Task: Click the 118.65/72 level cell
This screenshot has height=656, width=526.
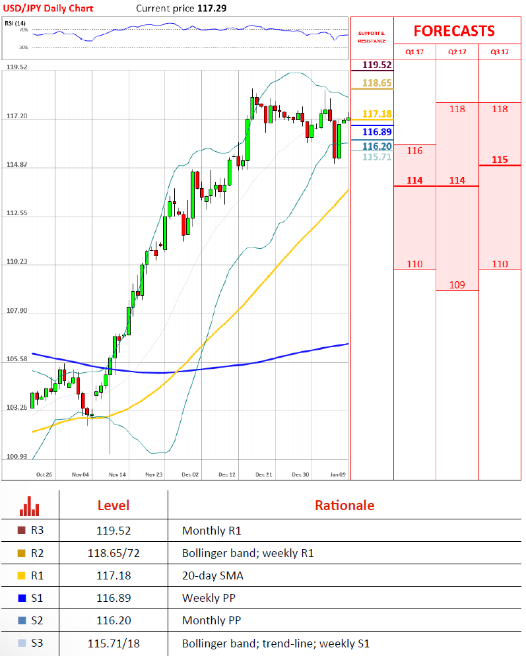Action: (x=114, y=553)
